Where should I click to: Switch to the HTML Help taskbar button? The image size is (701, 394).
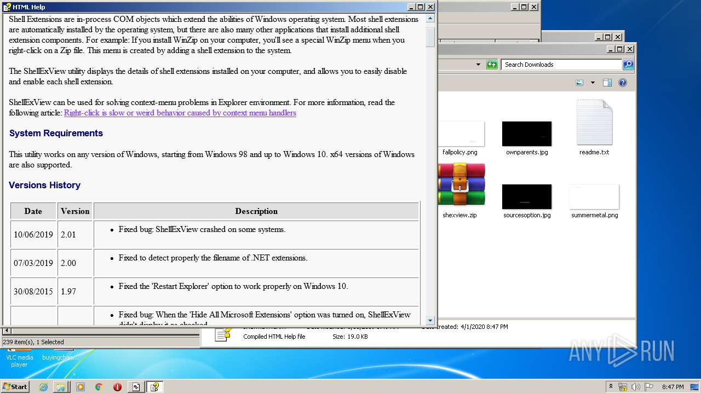(154, 387)
